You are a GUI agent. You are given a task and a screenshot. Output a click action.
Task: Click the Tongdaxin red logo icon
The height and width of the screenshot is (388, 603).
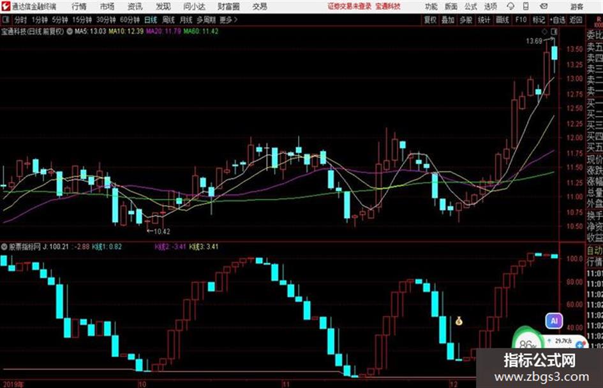coord(5,6)
